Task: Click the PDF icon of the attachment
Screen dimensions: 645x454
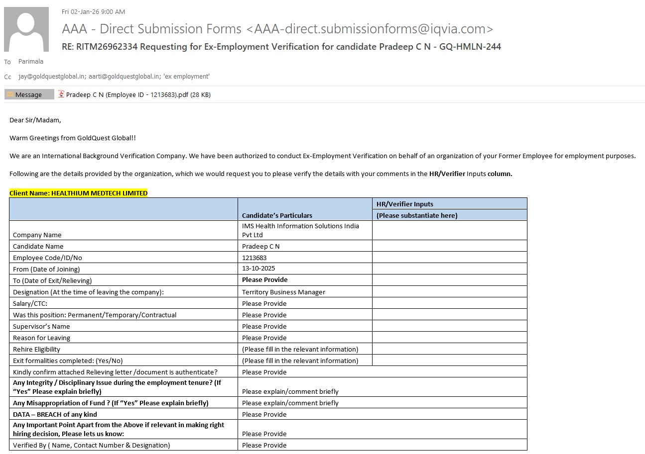Action: click(x=61, y=94)
